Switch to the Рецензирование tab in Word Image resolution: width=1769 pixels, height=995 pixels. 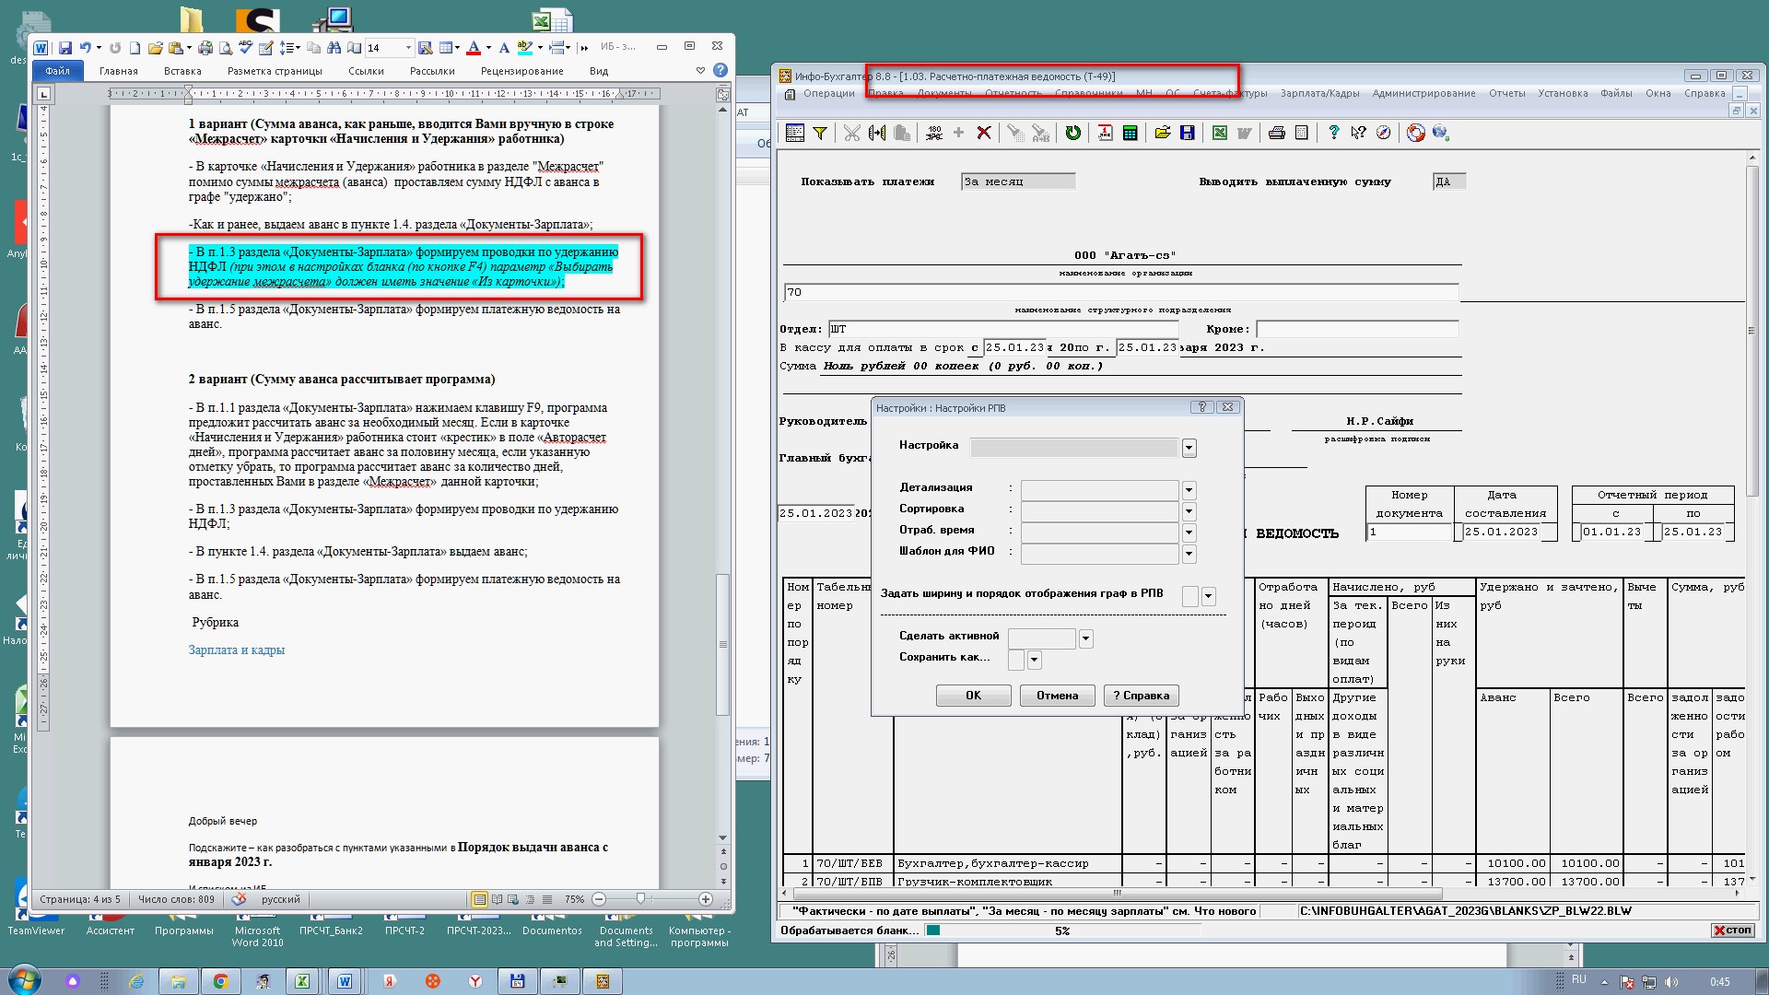[x=521, y=71]
